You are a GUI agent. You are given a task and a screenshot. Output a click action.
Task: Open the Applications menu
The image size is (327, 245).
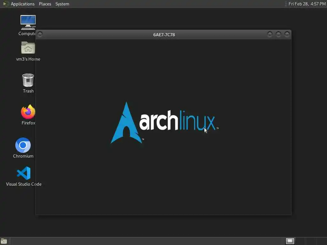tap(19, 4)
